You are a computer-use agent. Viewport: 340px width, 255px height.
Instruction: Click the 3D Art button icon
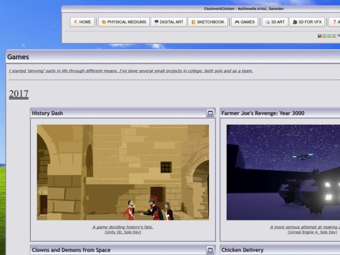[x=268, y=22]
